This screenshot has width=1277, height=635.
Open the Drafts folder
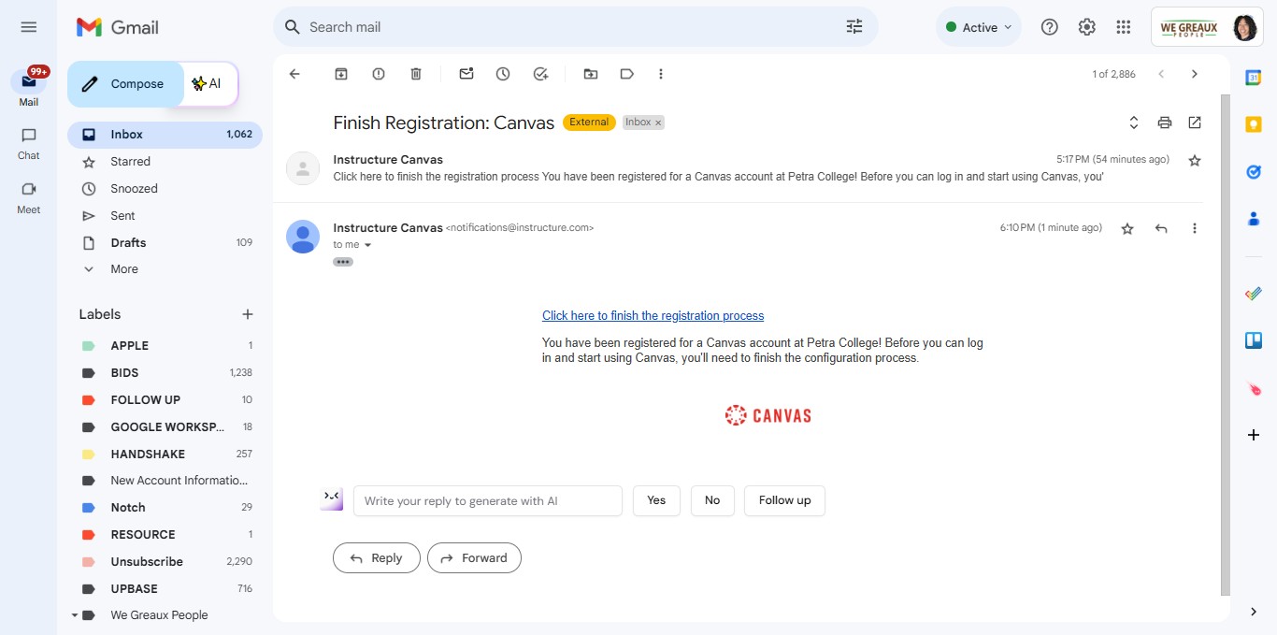(x=128, y=242)
